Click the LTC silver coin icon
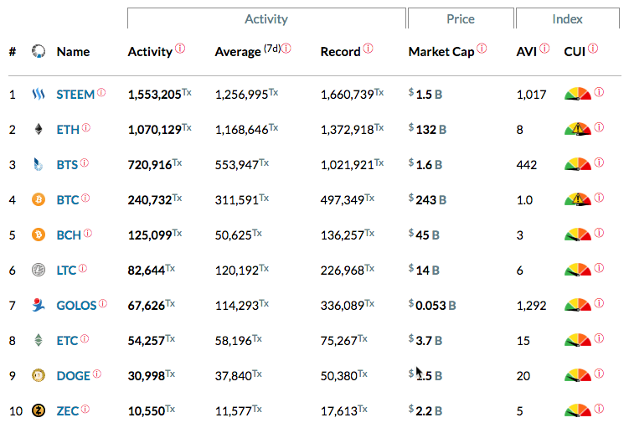Image resolution: width=629 pixels, height=428 pixels. [39, 270]
